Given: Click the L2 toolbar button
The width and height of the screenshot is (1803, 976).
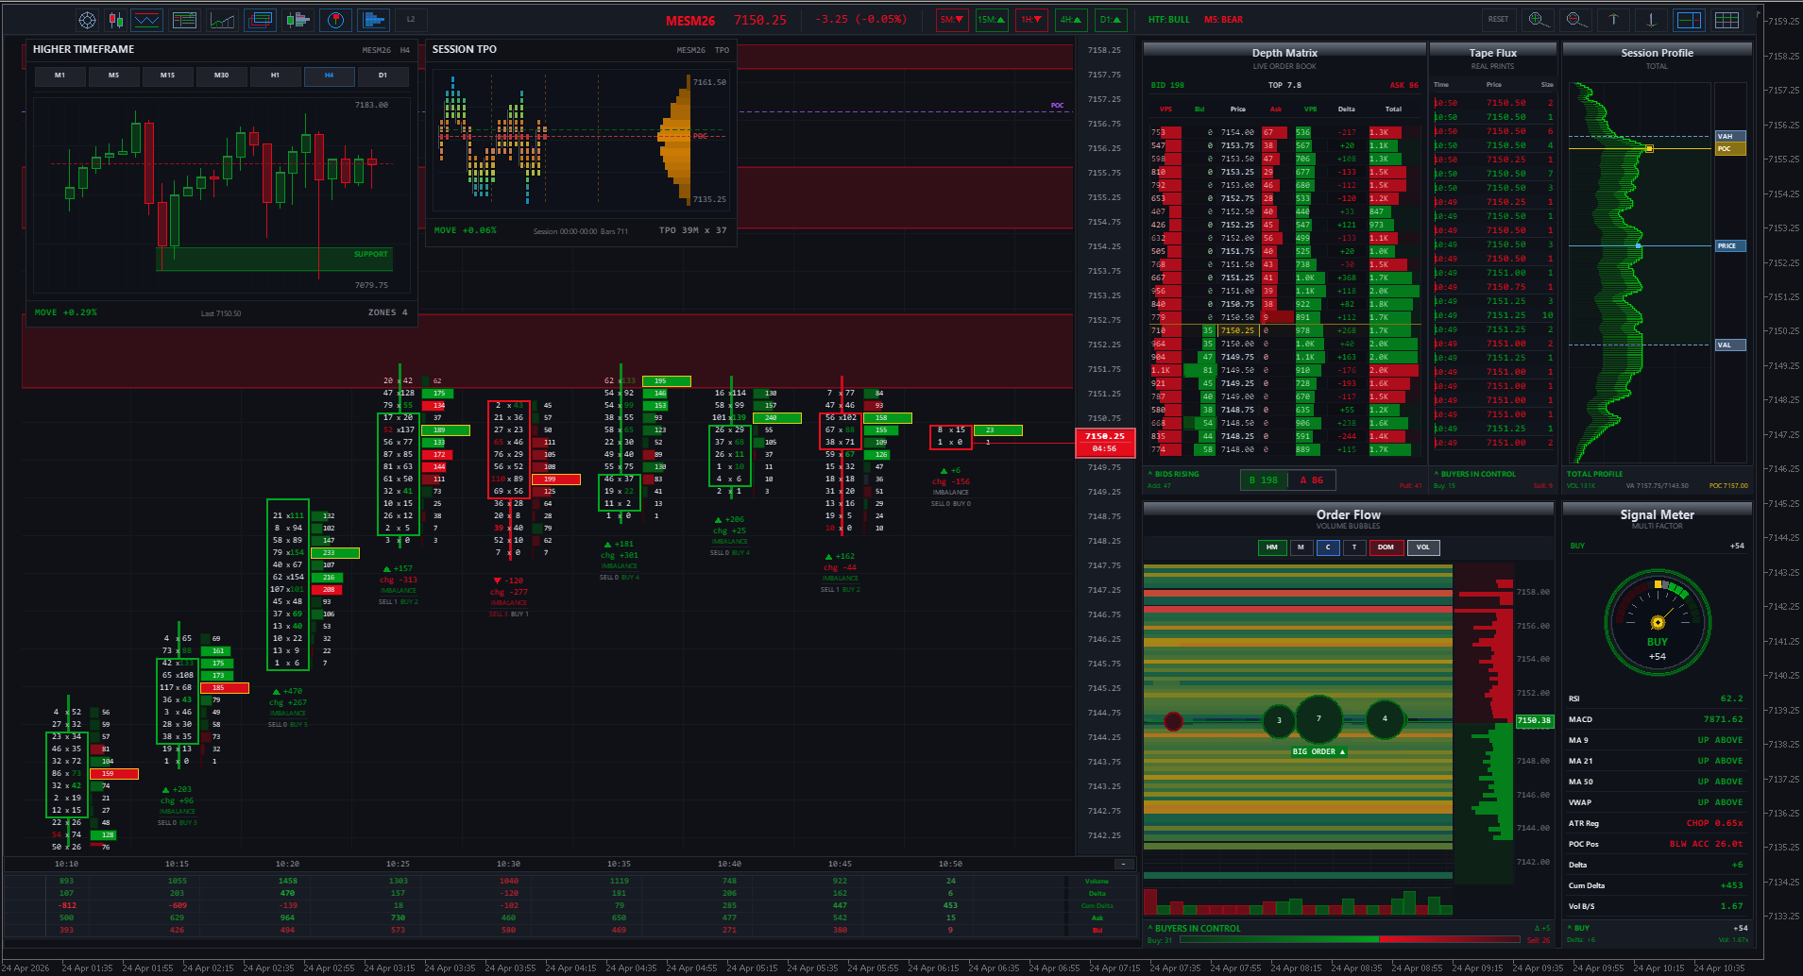Looking at the screenshot, I should tap(411, 20).
